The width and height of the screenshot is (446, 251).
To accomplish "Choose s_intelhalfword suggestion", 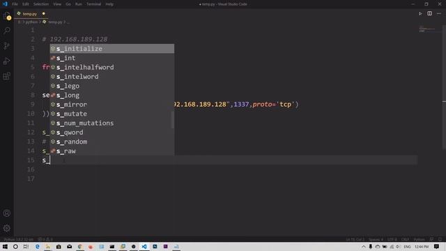I will [112, 67].
